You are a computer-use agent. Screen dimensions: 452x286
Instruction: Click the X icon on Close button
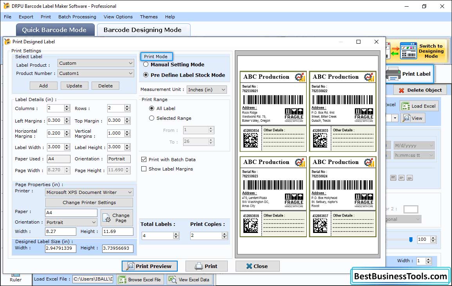pyautogui.click(x=249, y=266)
